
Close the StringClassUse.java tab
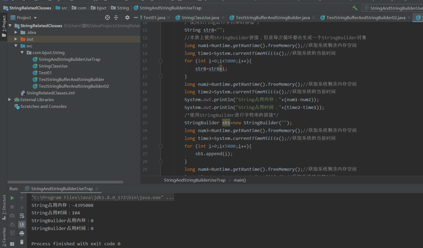coord(223,17)
